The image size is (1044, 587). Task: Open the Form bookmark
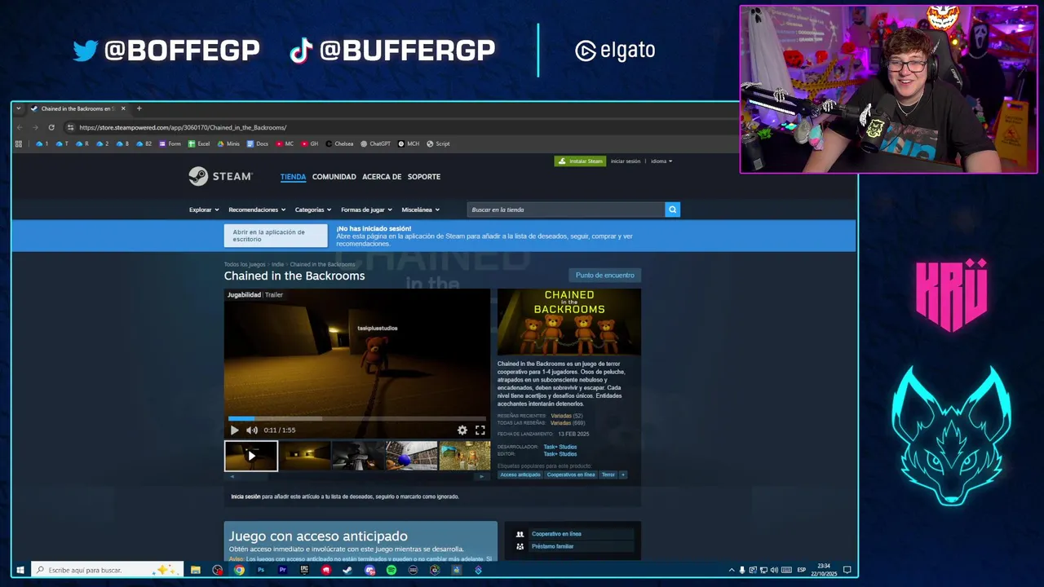pos(170,143)
